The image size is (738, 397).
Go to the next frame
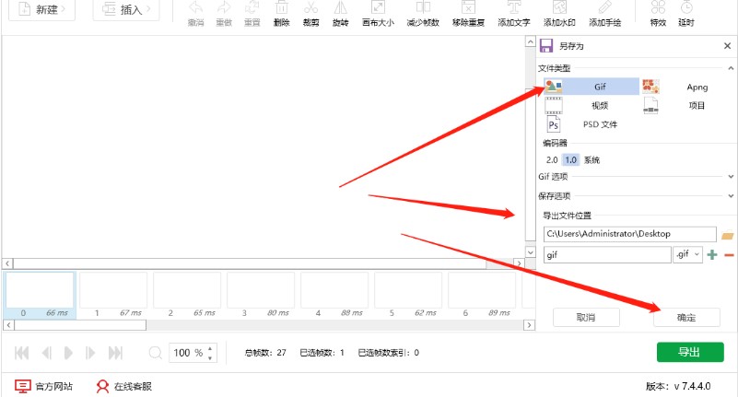click(90, 353)
